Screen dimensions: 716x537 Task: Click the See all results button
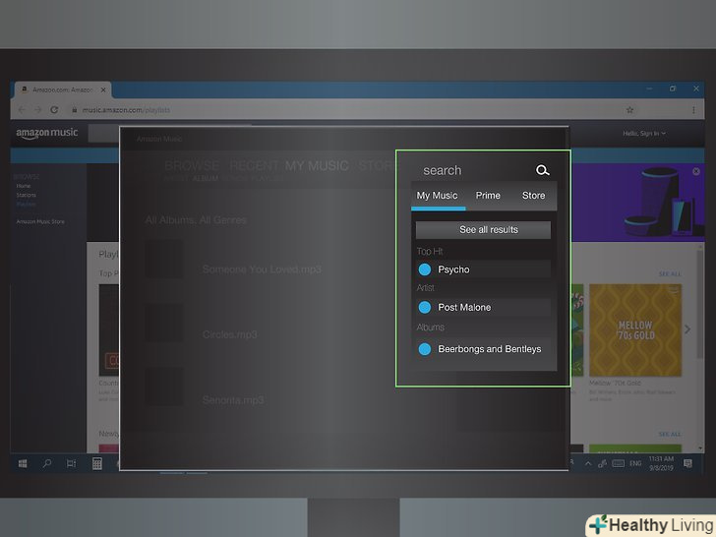point(483,230)
